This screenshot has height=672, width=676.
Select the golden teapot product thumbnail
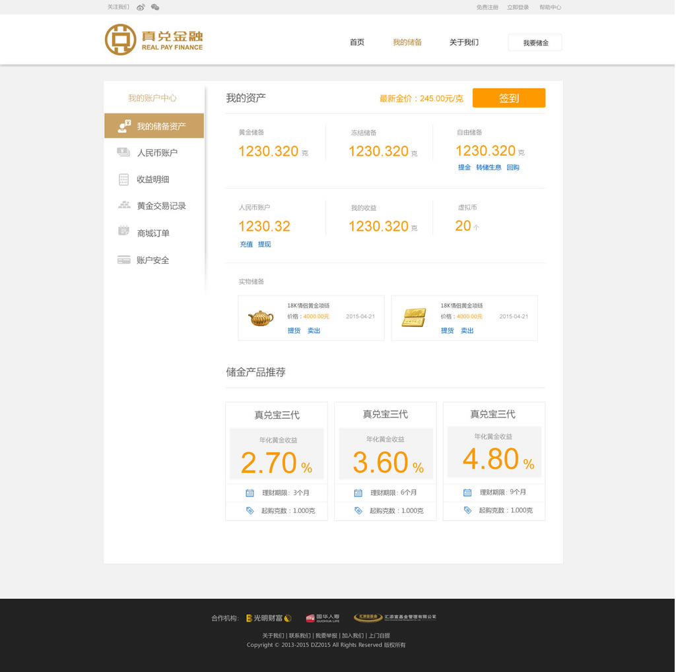pyautogui.click(x=261, y=318)
